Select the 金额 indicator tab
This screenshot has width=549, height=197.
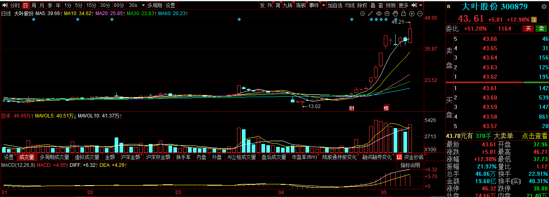[110, 157]
